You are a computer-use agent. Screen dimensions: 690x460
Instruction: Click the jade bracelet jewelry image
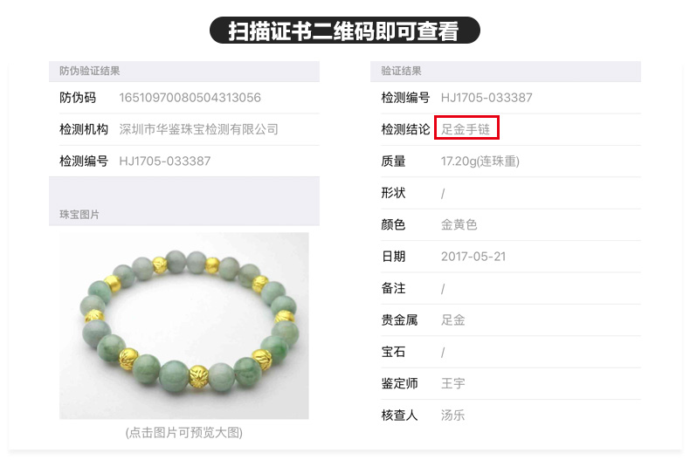click(x=184, y=326)
